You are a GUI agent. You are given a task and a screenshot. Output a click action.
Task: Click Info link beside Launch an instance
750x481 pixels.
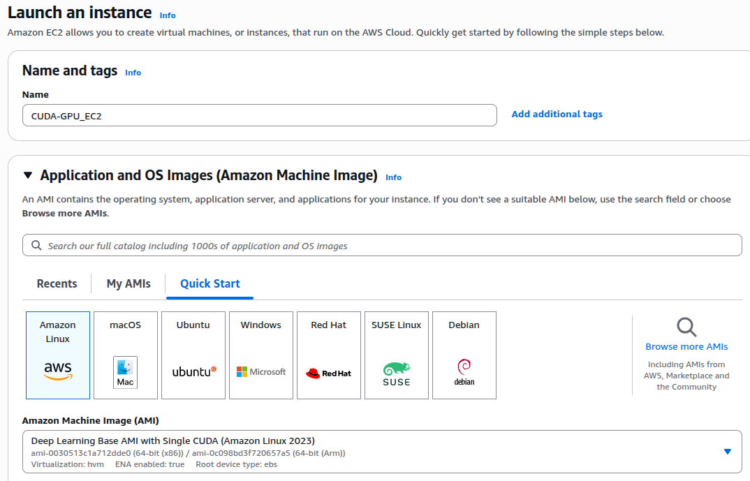coord(168,15)
